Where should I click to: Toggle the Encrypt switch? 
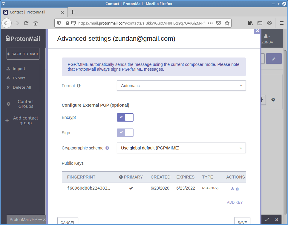coord(125,117)
